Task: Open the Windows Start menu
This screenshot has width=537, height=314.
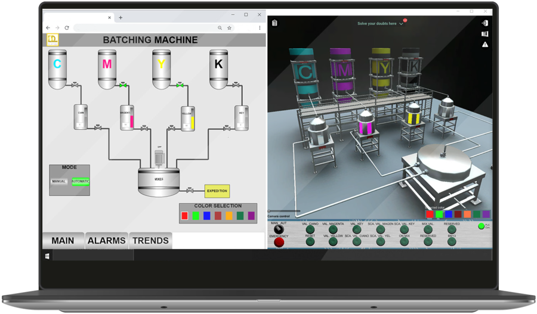Action: (47, 256)
